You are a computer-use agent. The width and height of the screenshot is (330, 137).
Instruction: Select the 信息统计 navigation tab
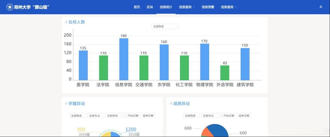coord(166,7)
